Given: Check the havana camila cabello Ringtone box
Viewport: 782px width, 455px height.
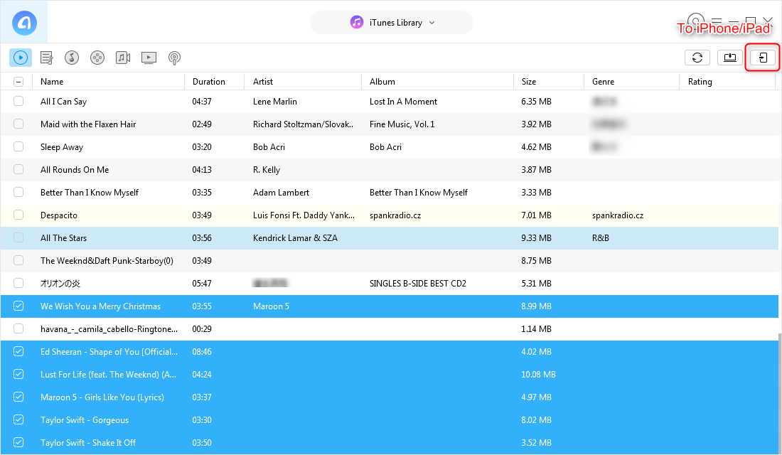Looking at the screenshot, I should click(x=18, y=328).
